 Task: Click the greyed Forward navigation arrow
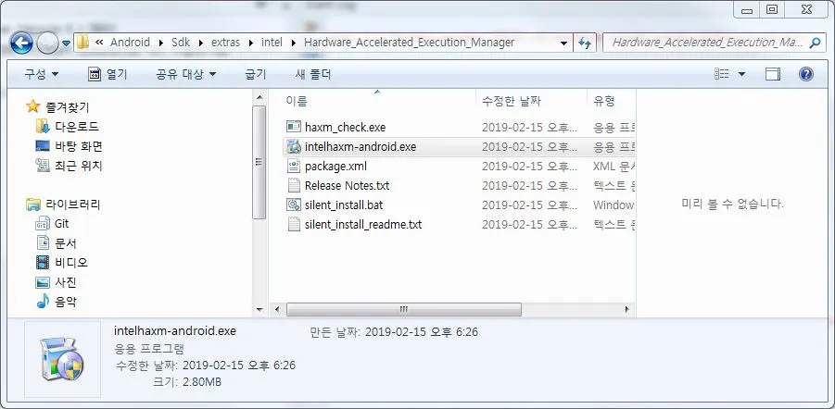click(x=47, y=43)
